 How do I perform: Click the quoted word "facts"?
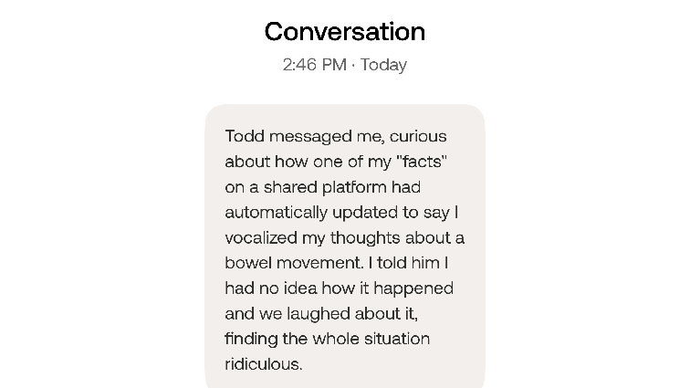(422, 162)
